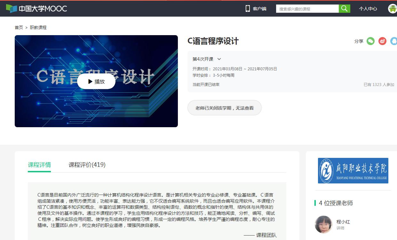The width and height of the screenshot is (397, 240).
Task: Share course via WeChat icon
Action: [370, 41]
